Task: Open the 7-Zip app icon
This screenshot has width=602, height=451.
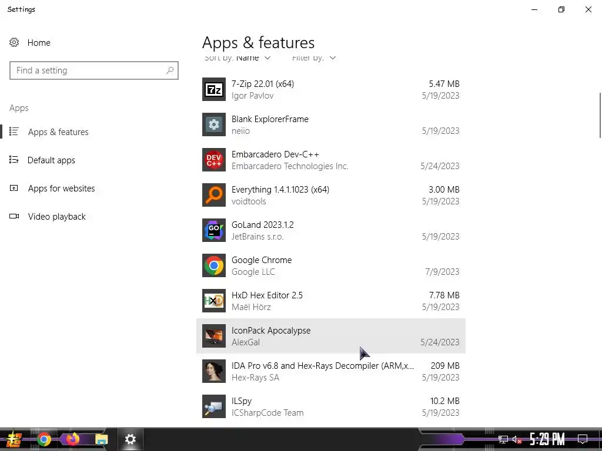Action: pos(214,89)
